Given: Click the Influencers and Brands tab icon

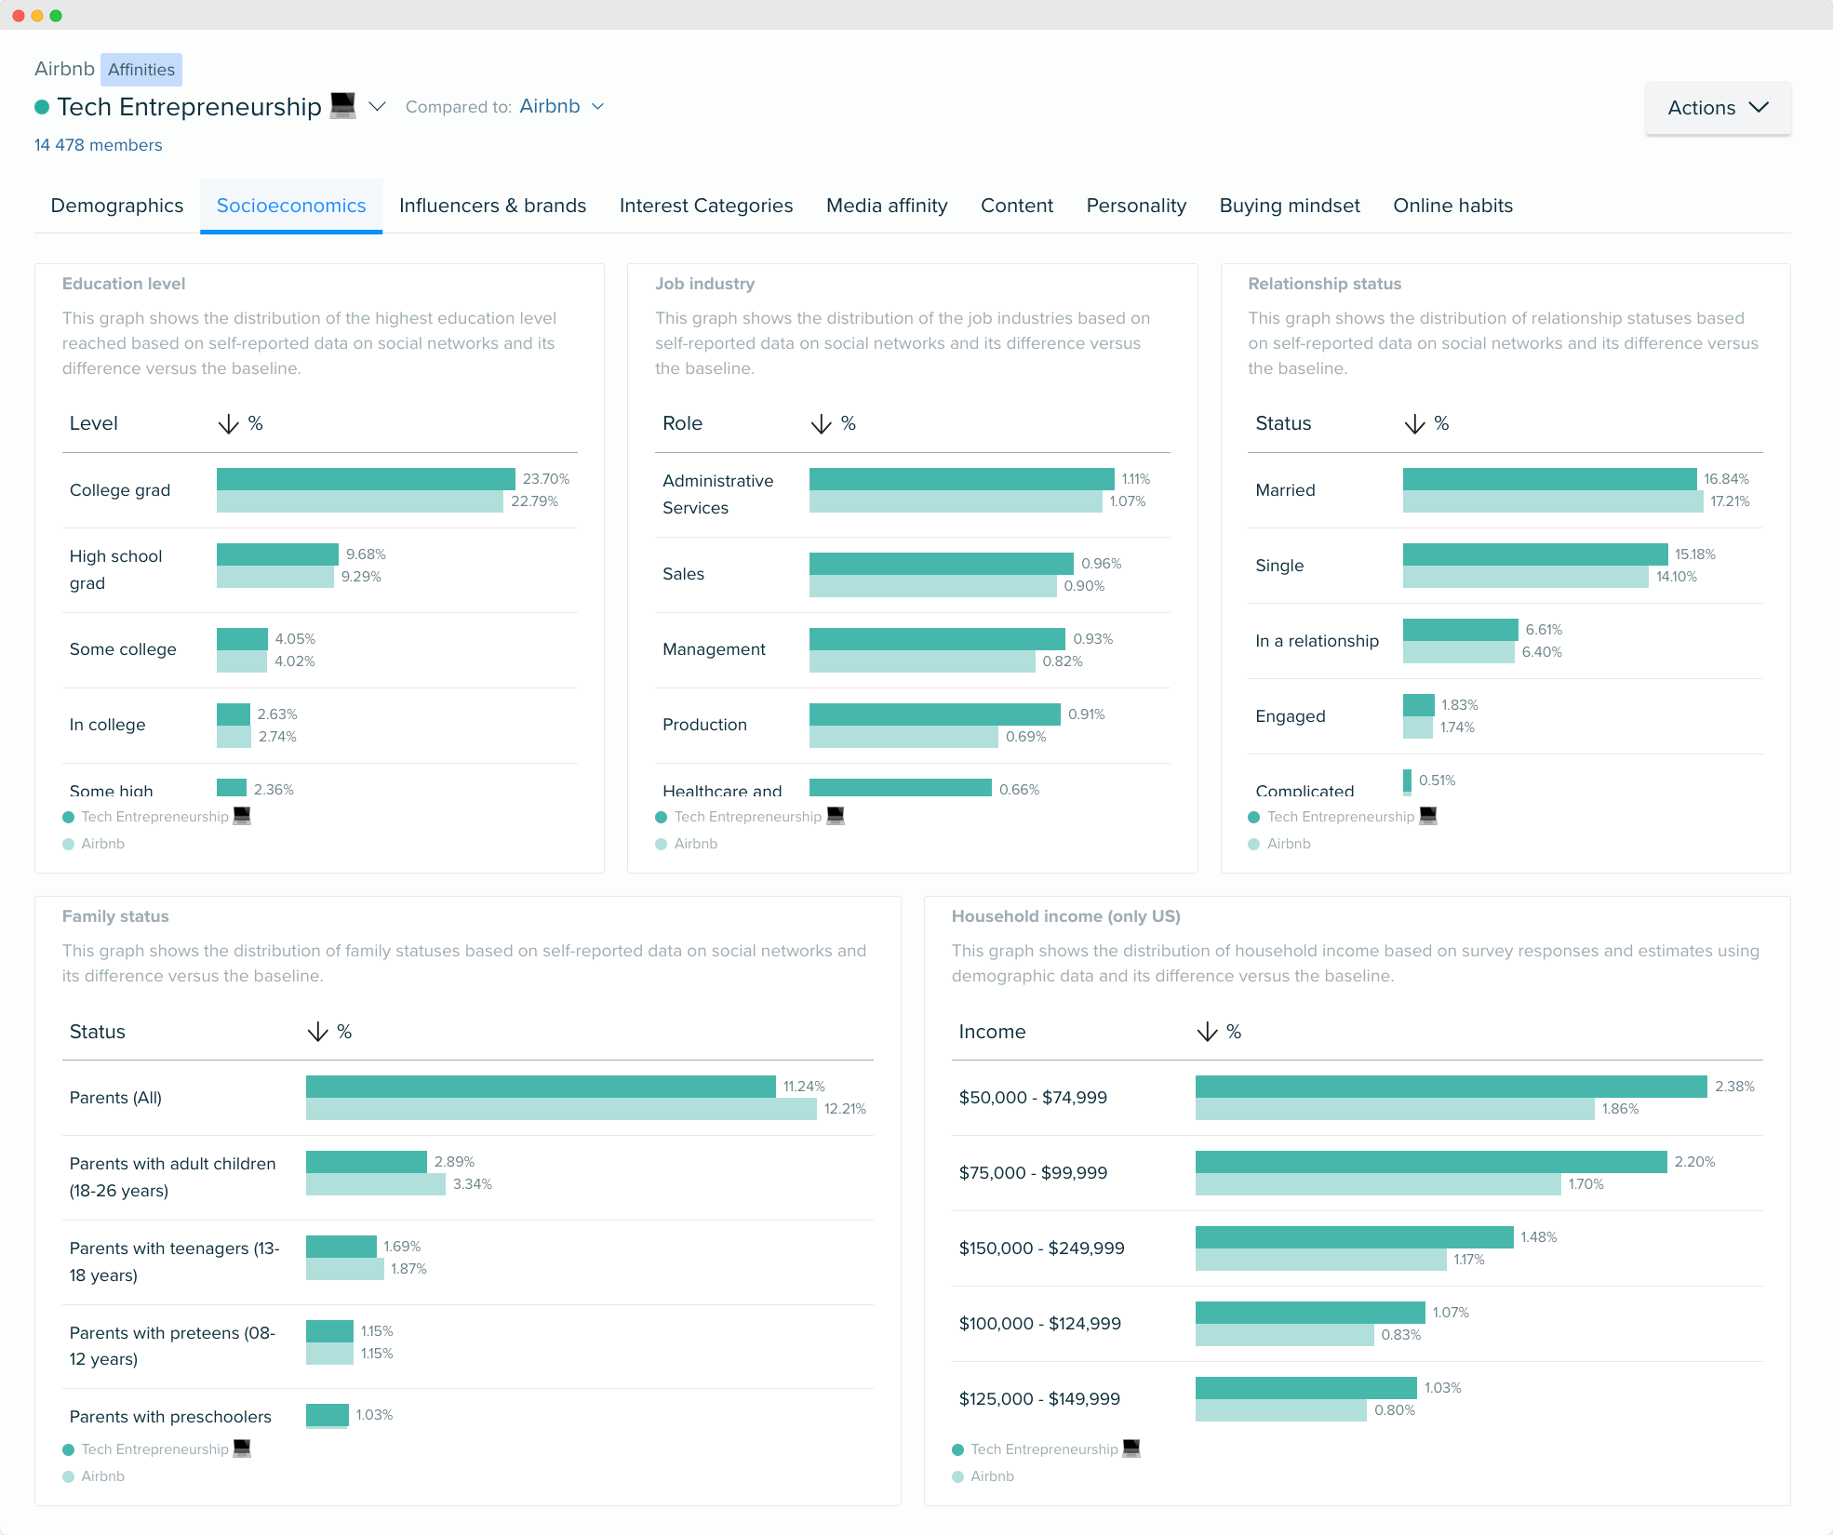Looking at the screenshot, I should click(491, 206).
